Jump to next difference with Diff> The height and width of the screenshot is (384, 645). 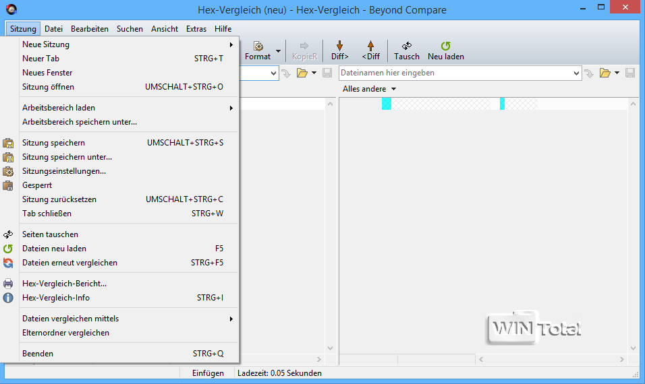tap(340, 51)
